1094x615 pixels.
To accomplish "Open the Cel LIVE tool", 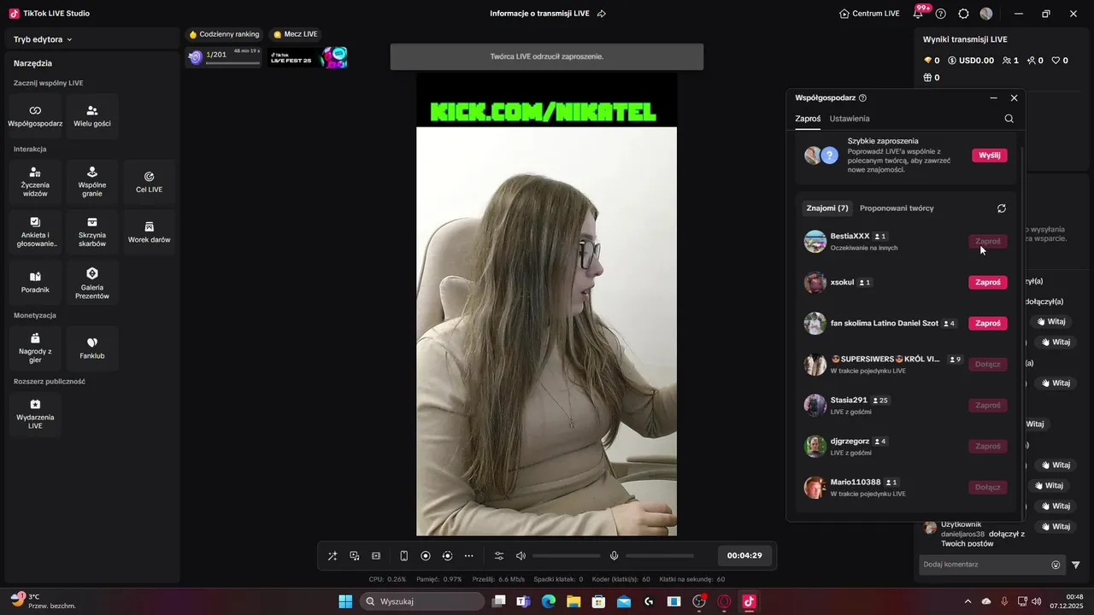I will [x=149, y=182].
